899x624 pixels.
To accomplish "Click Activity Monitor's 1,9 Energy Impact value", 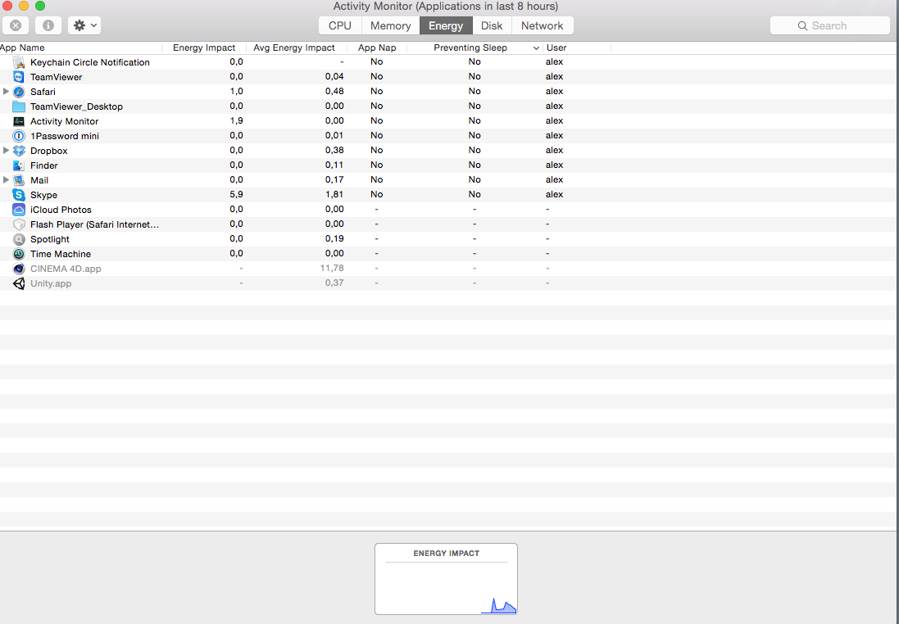I will tap(236, 120).
